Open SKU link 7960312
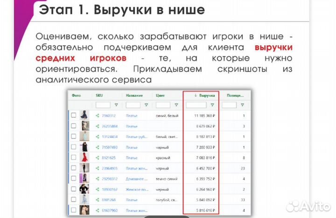Viewport: 336px width, 218px height. (109, 116)
